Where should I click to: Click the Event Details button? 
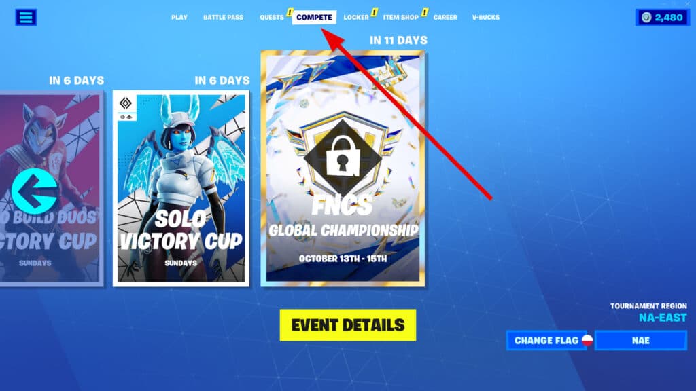[348, 325]
